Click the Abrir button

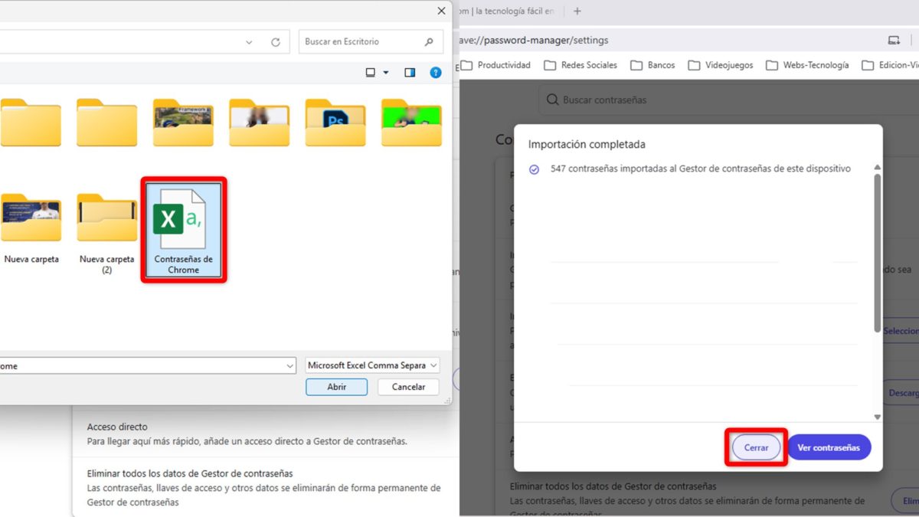(337, 387)
